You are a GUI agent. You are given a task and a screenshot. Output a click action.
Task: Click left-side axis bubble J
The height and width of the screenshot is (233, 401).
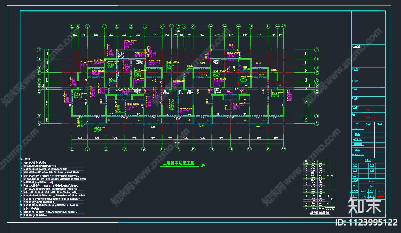39,50
